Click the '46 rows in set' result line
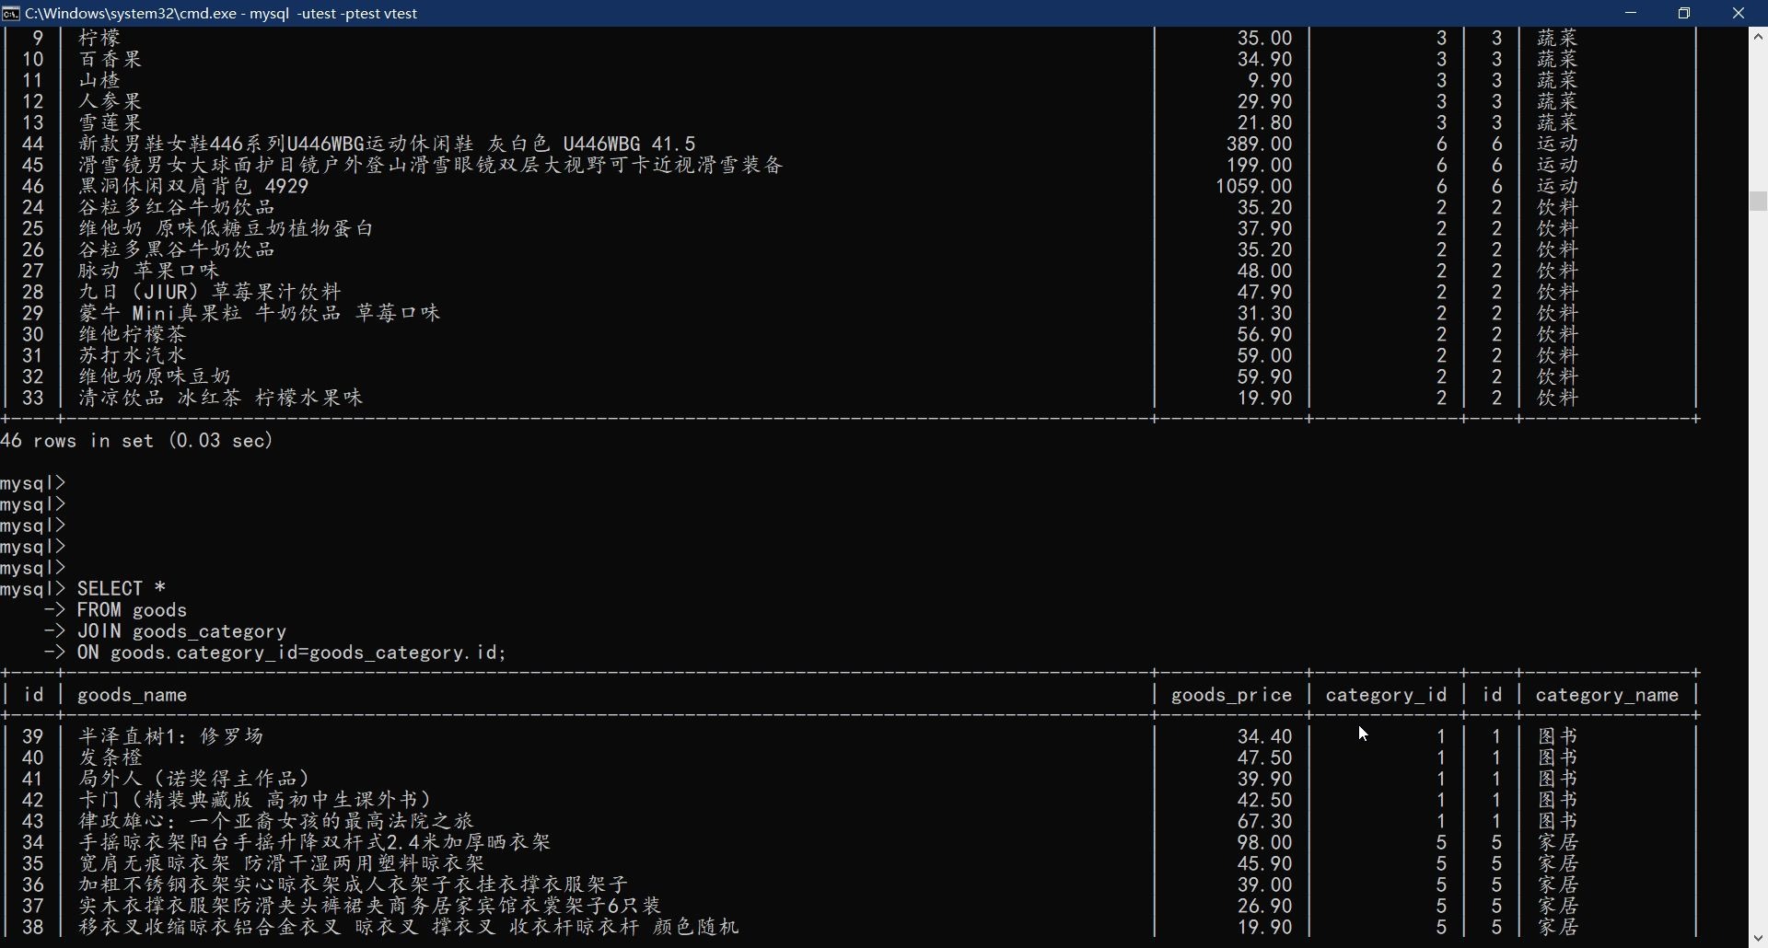Viewport: 1768px width, 948px height. tap(138, 441)
